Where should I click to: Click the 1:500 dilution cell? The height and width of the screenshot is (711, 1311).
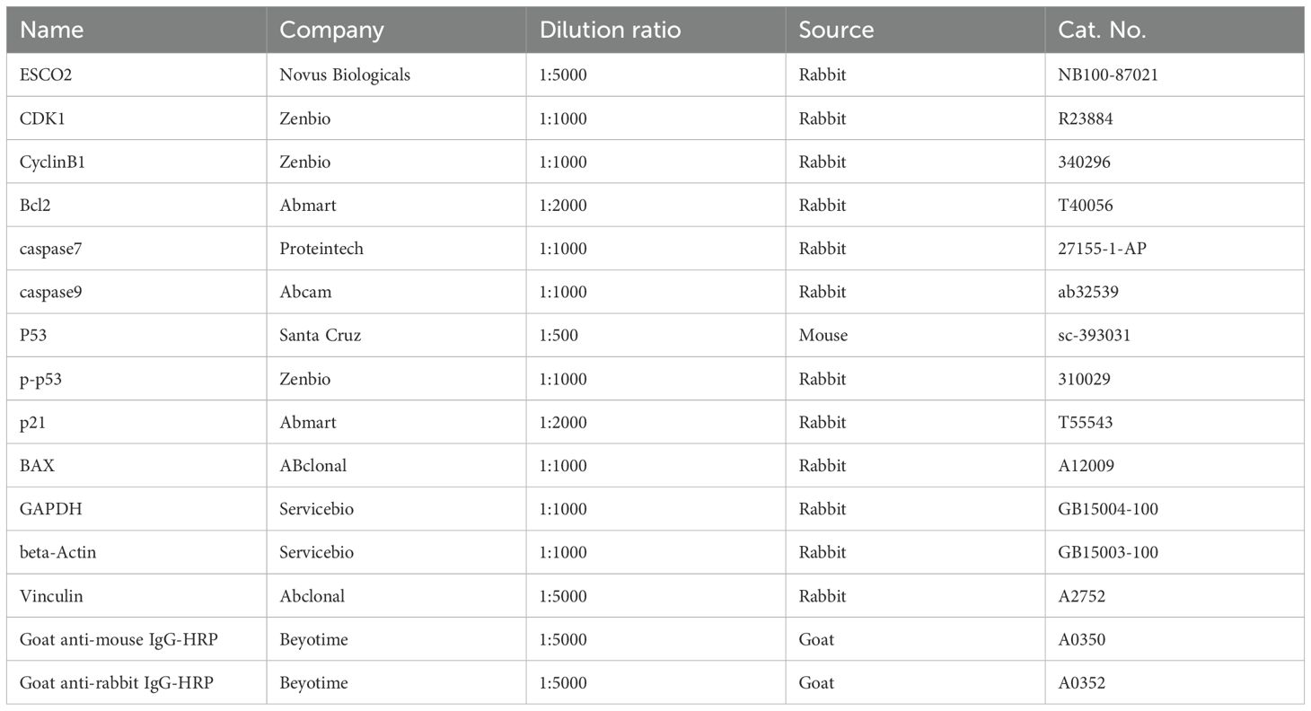point(559,336)
